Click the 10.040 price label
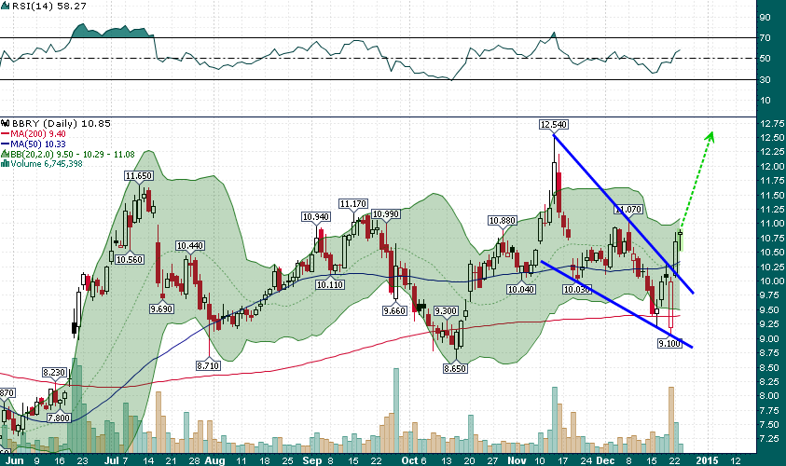Viewport: 786px width, 466px height. click(521, 289)
